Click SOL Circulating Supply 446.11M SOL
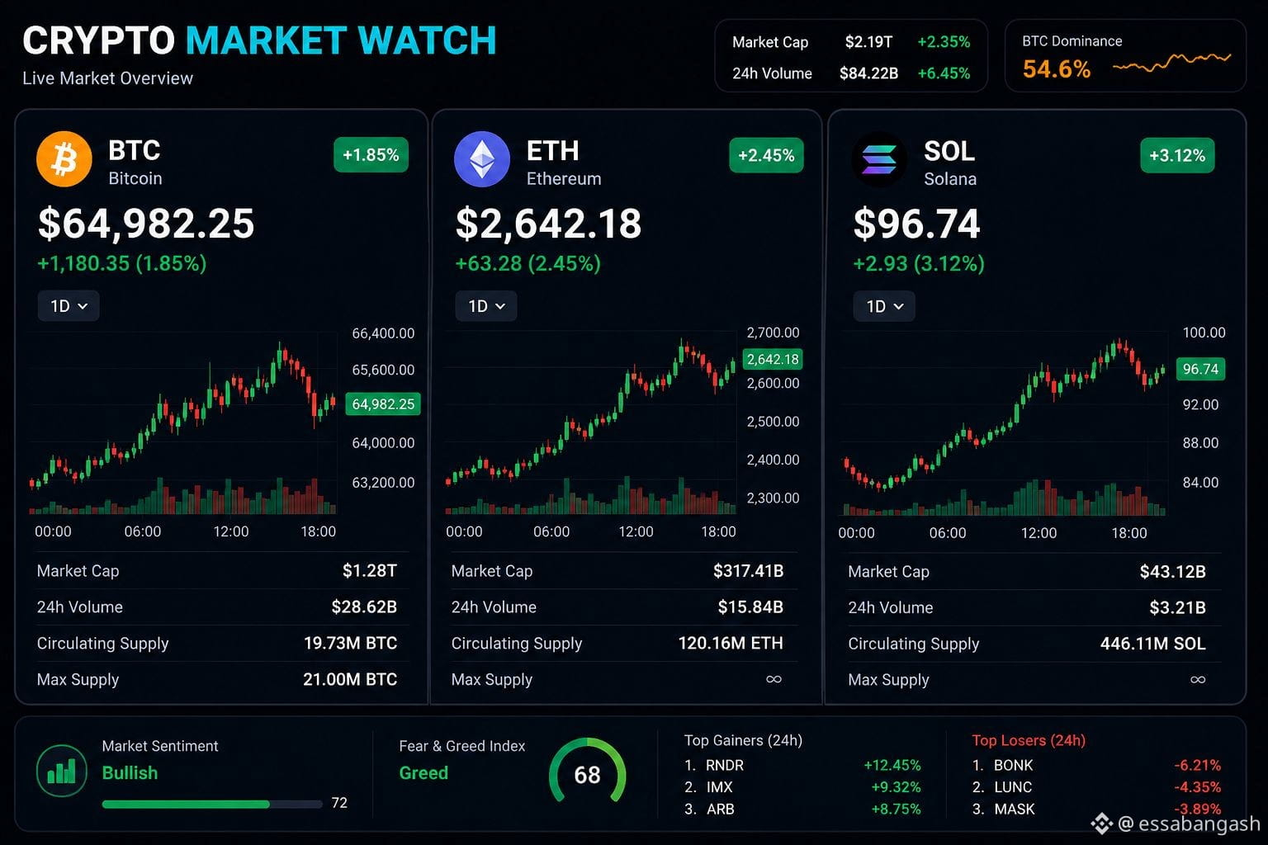 coord(1153,644)
